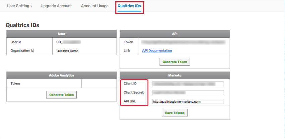Open the Account Usage tab

click(x=95, y=6)
